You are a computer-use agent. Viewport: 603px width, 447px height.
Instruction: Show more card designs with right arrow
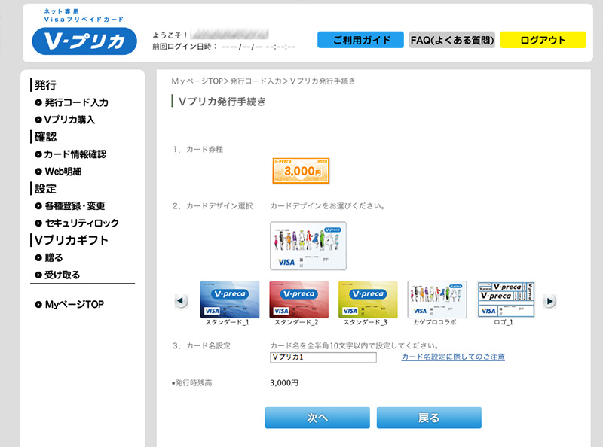549,302
